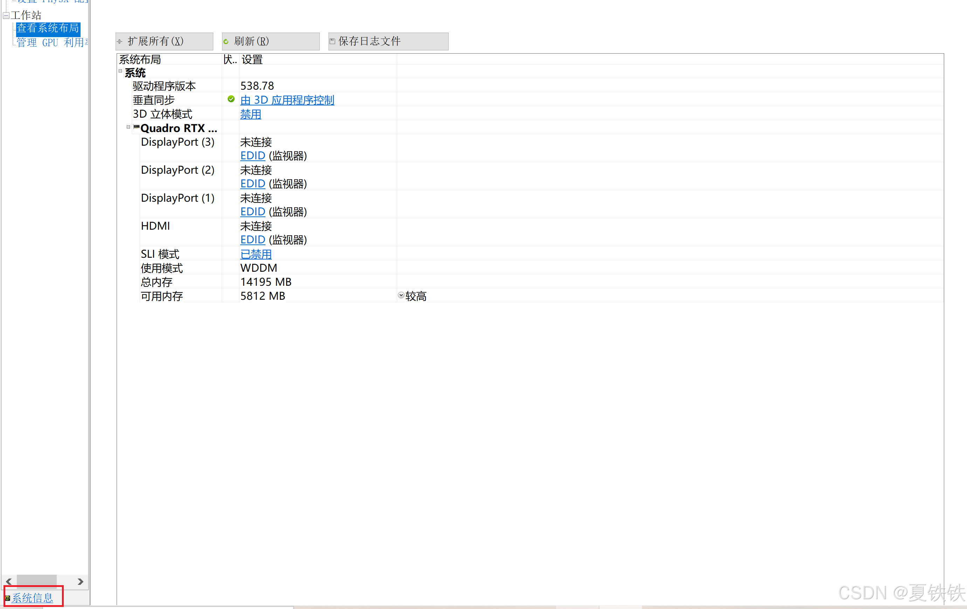The width and height of the screenshot is (967, 609).
Task: Click the expand-all arrows icon
Action: pyautogui.click(x=120, y=41)
